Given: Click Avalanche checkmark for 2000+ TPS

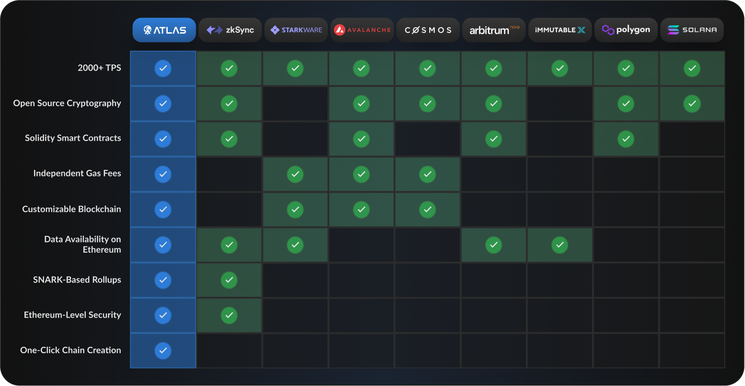Looking at the screenshot, I should pos(361,68).
